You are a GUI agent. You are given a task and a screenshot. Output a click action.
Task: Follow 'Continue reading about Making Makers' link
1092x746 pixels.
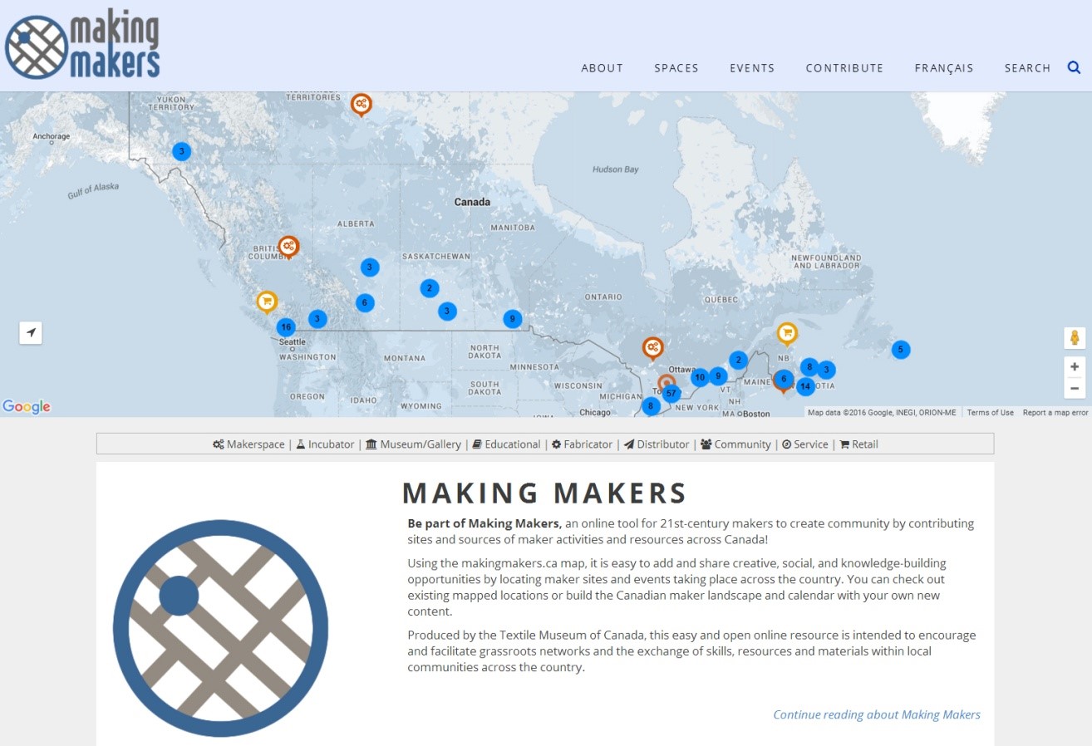876,714
